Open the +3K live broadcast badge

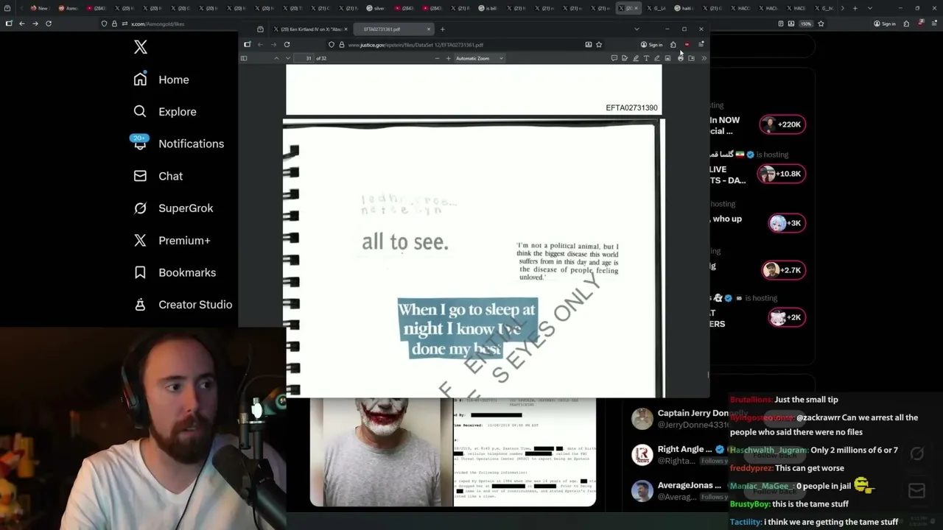(x=786, y=223)
